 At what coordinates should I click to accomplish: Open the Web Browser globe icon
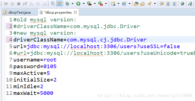coord(182,4)
